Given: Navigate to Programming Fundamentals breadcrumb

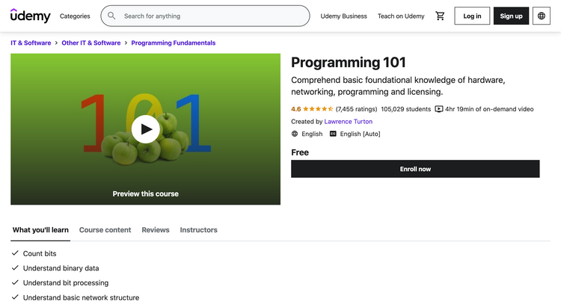Looking at the screenshot, I should [x=173, y=43].
